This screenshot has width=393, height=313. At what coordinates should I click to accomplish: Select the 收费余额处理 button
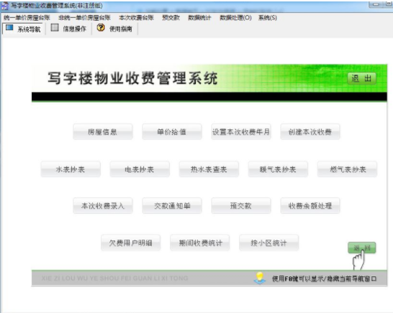tap(310, 206)
